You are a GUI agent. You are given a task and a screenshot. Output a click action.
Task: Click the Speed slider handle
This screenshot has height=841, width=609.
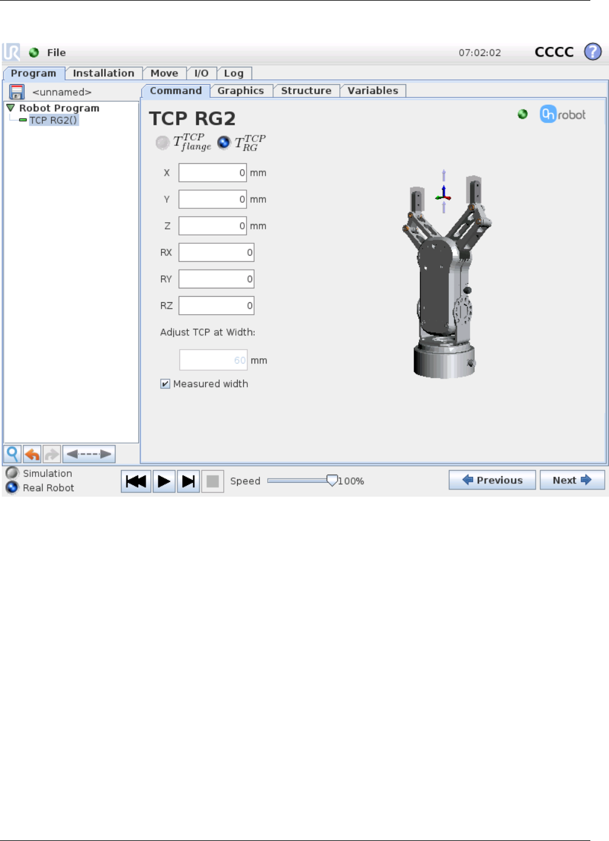(x=332, y=480)
